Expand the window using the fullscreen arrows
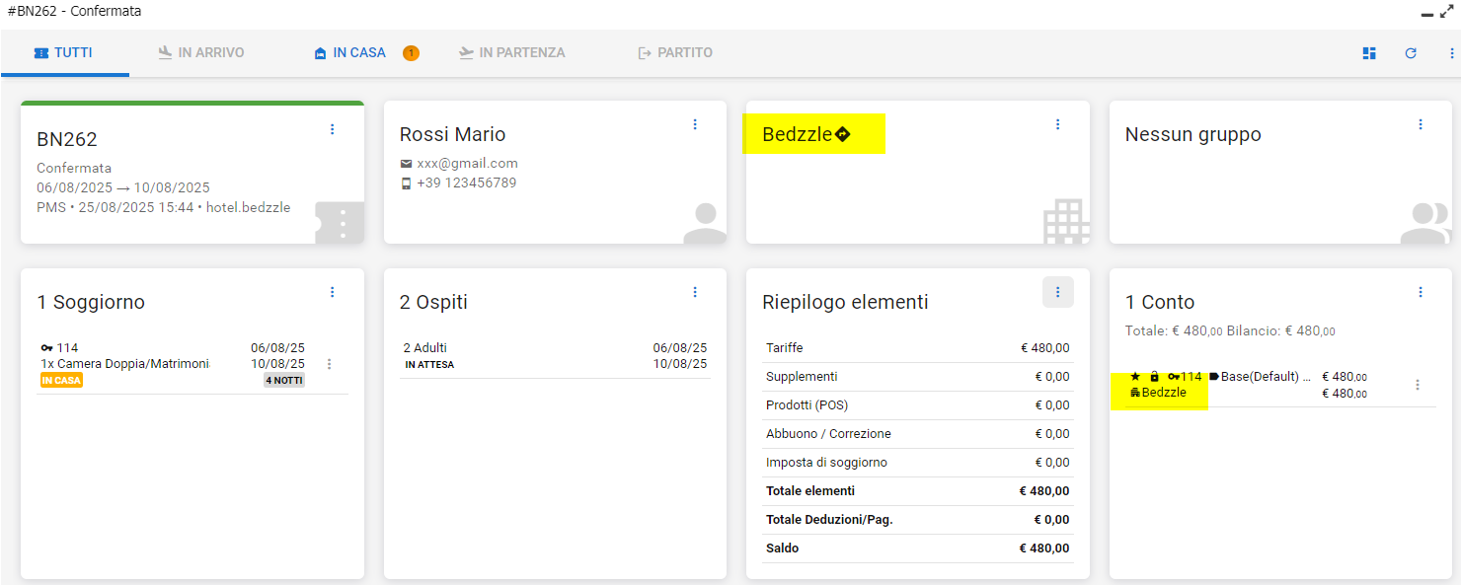 (1447, 12)
